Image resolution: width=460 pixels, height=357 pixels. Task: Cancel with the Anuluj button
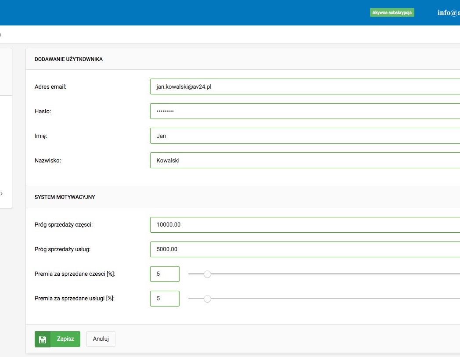pos(101,339)
